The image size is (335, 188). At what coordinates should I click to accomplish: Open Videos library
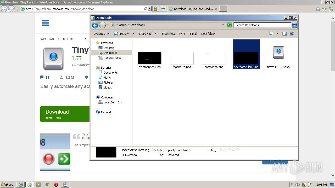108,87
